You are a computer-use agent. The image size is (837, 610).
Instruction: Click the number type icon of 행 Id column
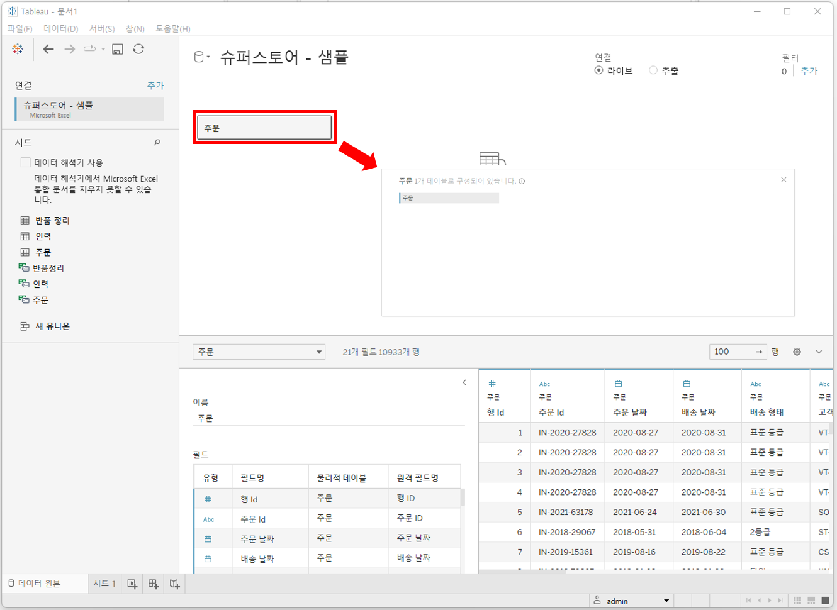point(492,384)
